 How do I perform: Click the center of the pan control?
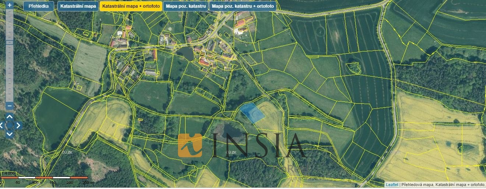[x=10, y=125]
